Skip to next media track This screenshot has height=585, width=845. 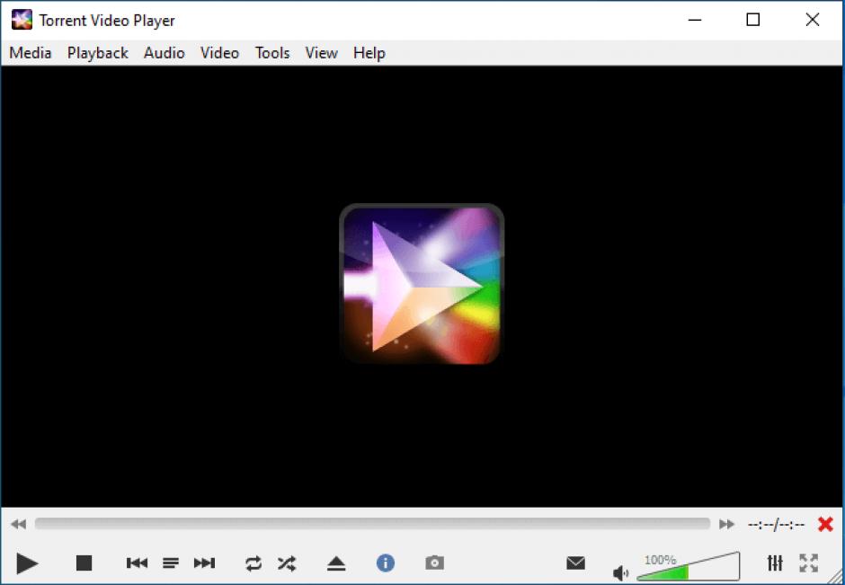tap(204, 563)
